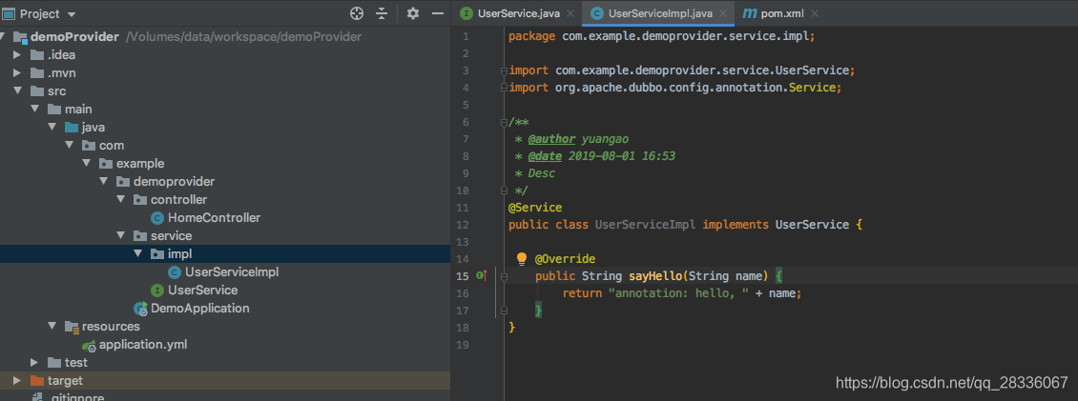Collapse the controller package
This screenshot has height=401, width=1078.
(120, 200)
